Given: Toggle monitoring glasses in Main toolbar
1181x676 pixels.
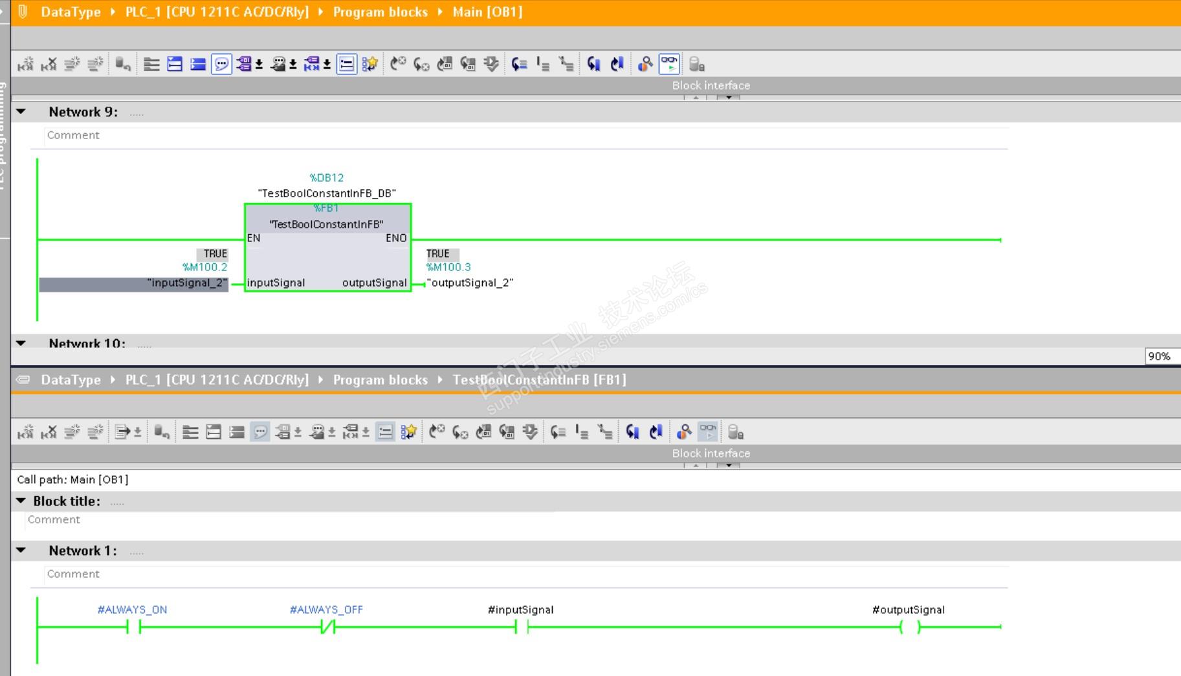Looking at the screenshot, I should 669,64.
